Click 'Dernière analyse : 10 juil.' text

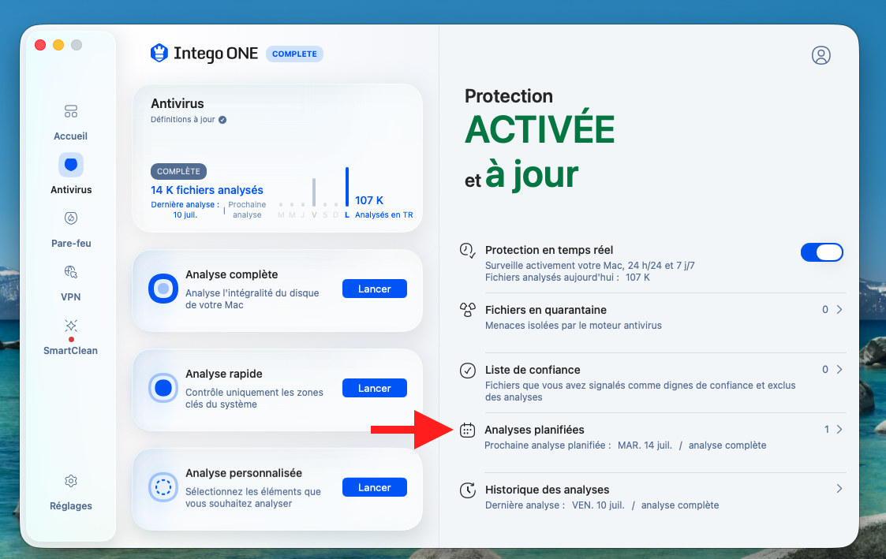pos(185,210)
